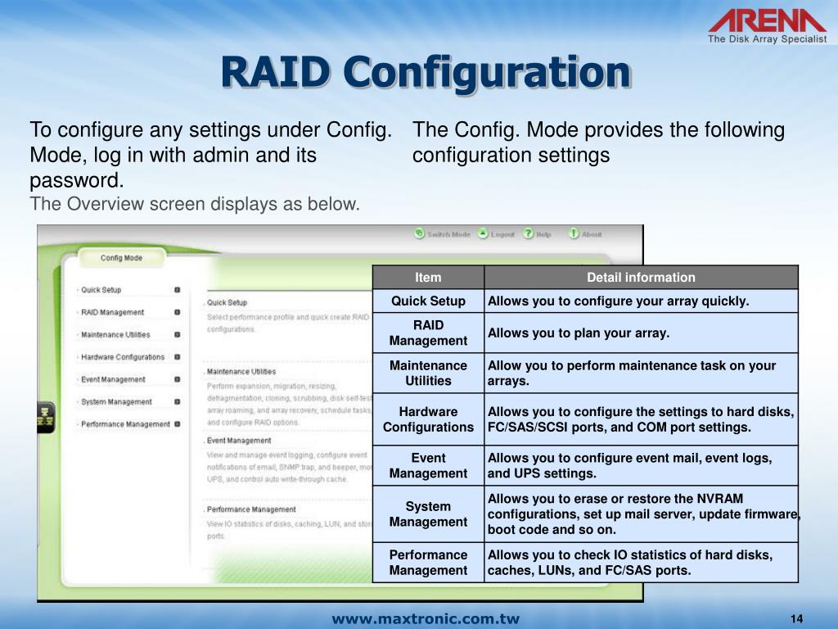Click the slide page number 14

[796, 619]
